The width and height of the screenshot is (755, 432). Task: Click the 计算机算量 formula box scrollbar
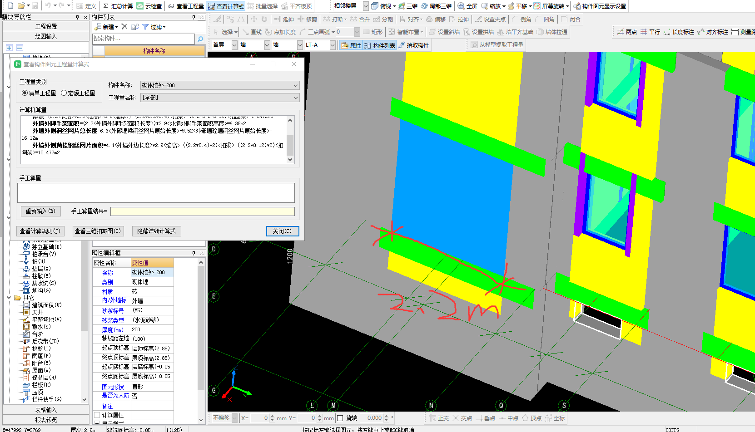(x=290, y=140)
